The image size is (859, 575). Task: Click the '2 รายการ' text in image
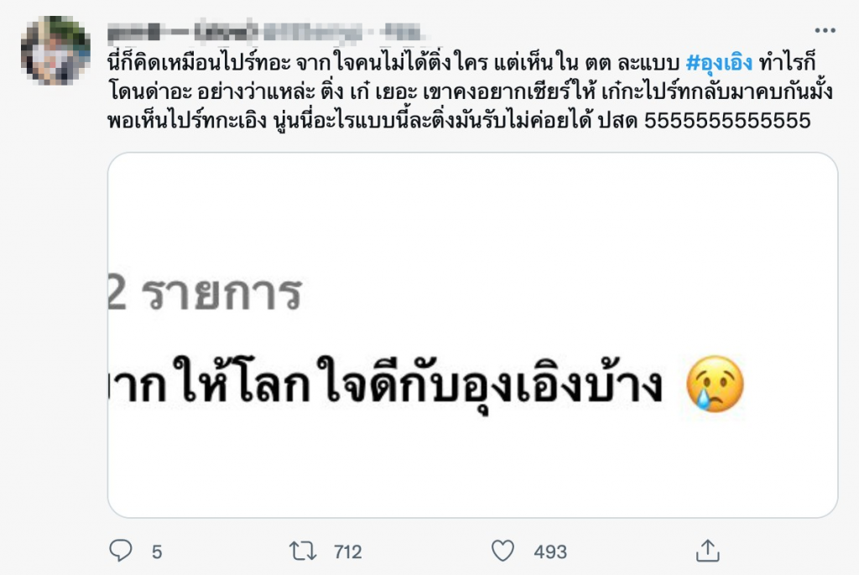pyautogui.click(x=205, y=293)
